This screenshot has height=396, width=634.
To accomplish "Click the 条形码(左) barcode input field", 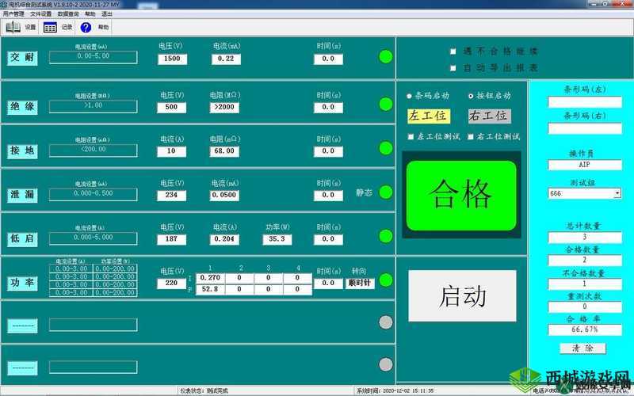I will (585, 102).
